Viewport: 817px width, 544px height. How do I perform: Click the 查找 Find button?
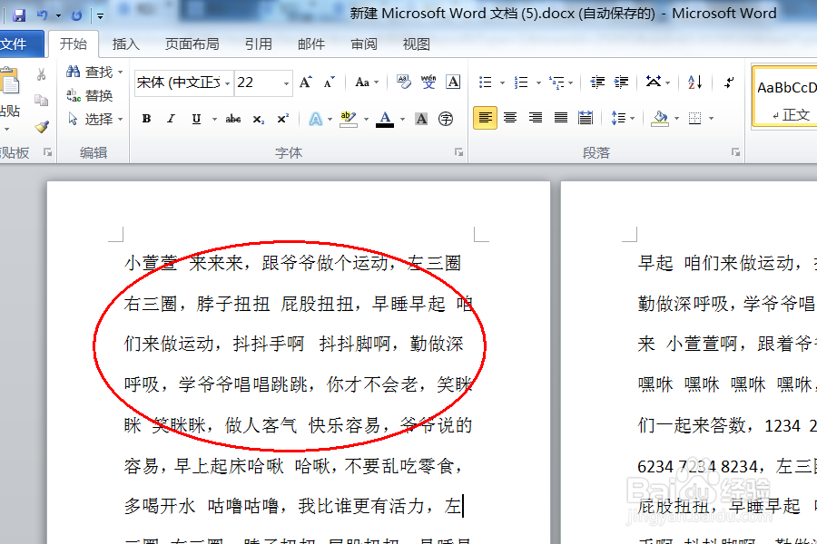(x=90, y=72)
